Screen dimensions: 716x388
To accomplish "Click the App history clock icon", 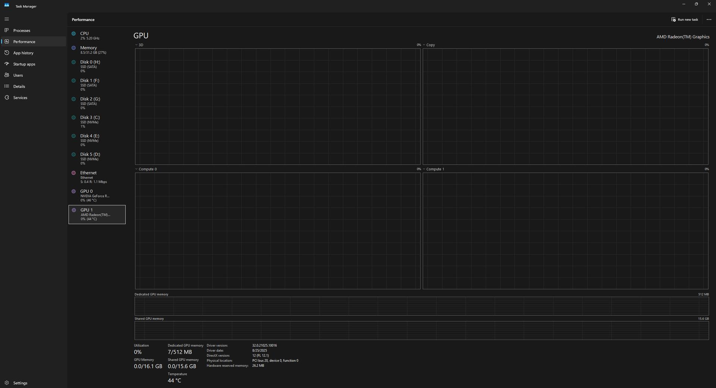I will 7,53.
